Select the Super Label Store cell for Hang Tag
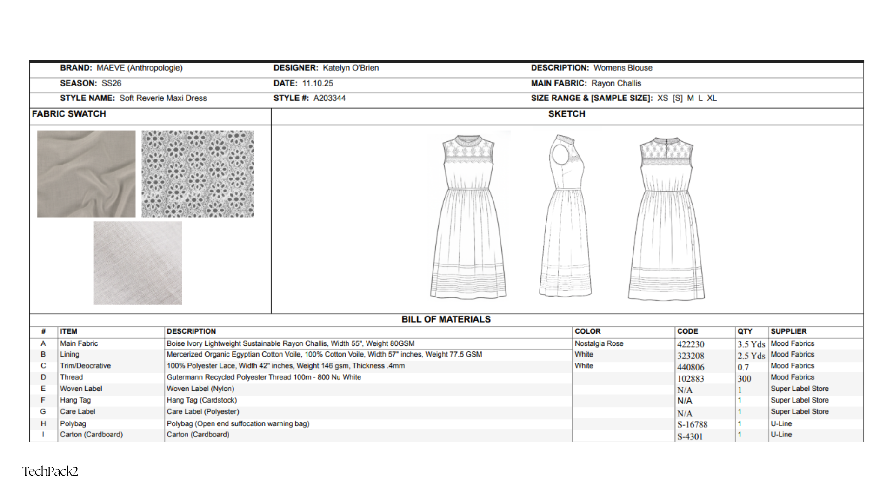This screenshot has width=893, height=502. 799,400
